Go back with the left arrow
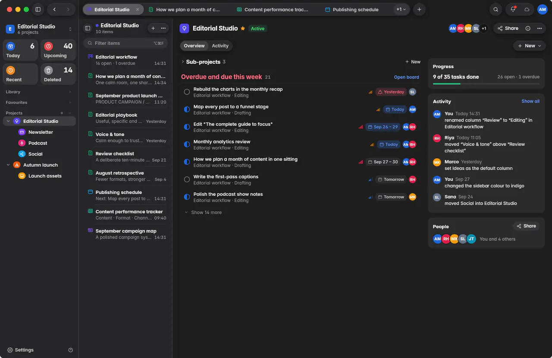 tap(54, 9)
